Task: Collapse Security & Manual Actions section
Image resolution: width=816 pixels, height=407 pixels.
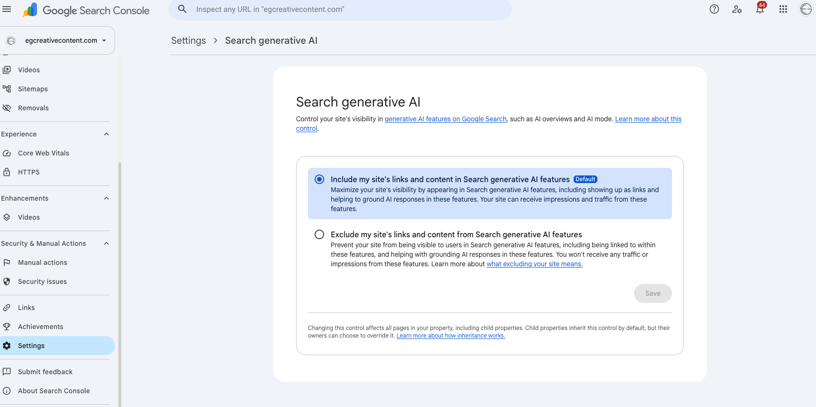Action: coord(106,243)
